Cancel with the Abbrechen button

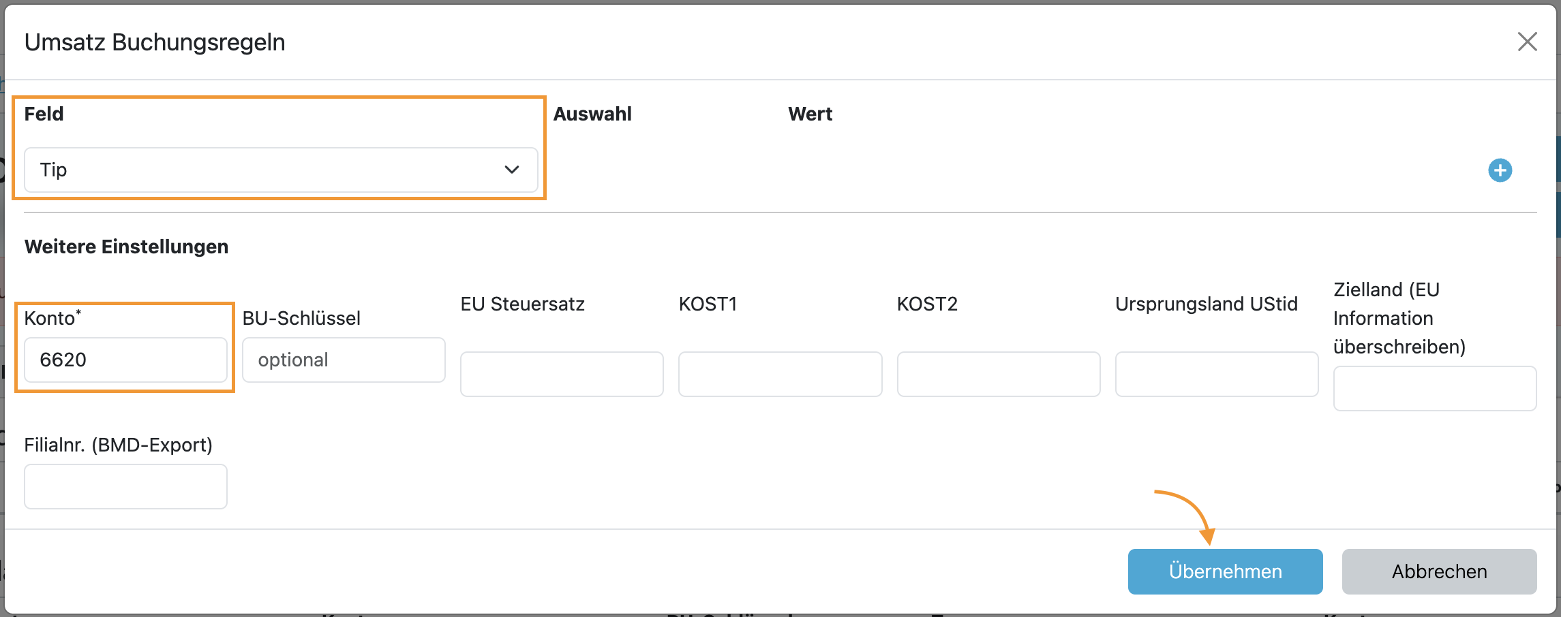pos(1439,571)
